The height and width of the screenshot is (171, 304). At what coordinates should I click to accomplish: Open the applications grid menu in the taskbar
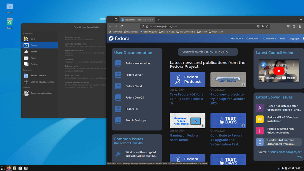coord(3,168)
